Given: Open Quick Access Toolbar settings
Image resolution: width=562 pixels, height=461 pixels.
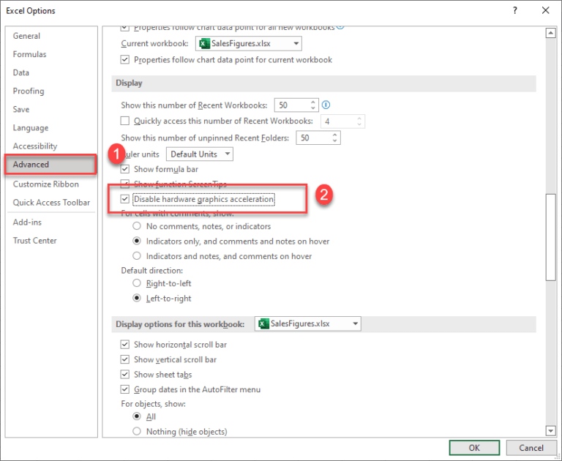Looking at the screenshot, I should [51, 203].
